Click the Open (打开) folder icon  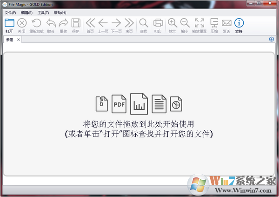pos(9,23)
